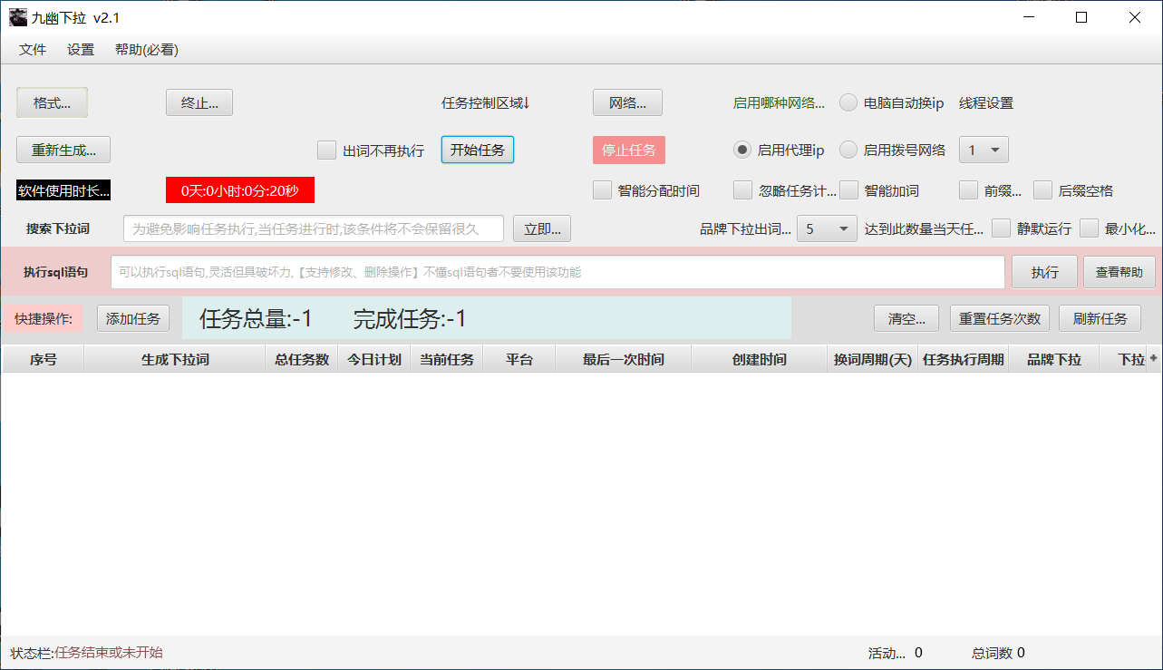The width and height of the screenshot is (1163, 670).
Task: Sort by 今日计划 column header
Action: [x=373, y=359]
